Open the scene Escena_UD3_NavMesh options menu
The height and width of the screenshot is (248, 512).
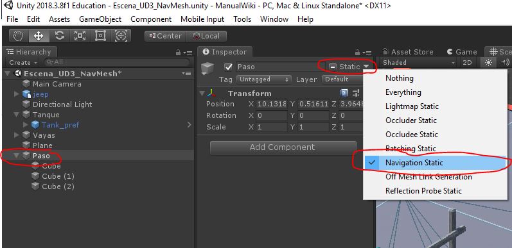(186, 74)
